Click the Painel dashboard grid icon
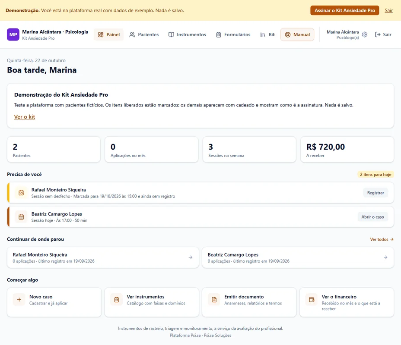401x345 pixels. click(101, 34)
